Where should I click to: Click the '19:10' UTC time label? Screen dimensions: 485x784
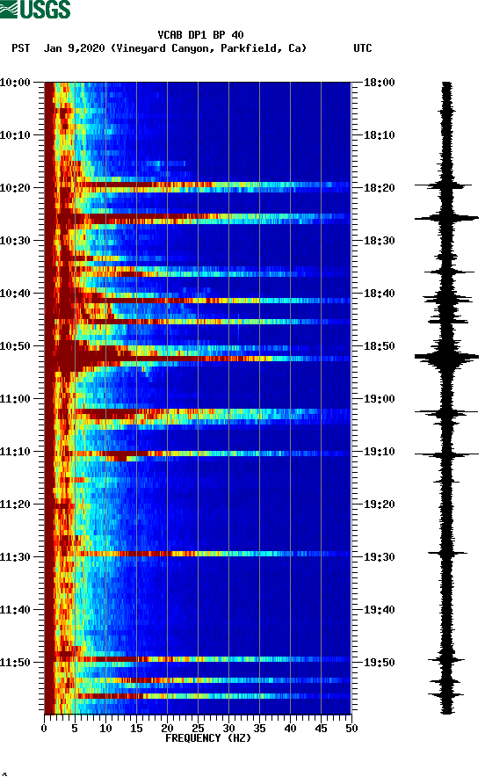coord(379,452)
